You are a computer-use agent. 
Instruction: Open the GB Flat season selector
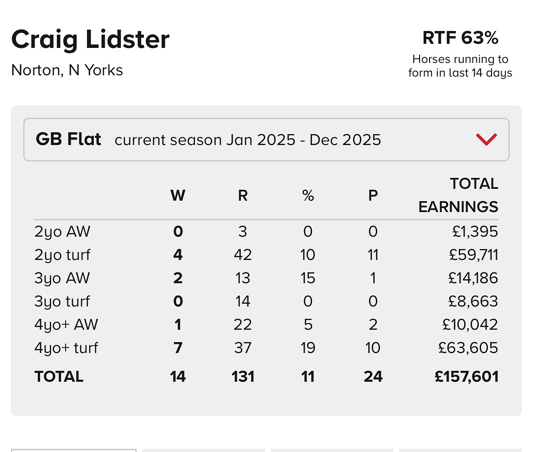coord(266,140)
